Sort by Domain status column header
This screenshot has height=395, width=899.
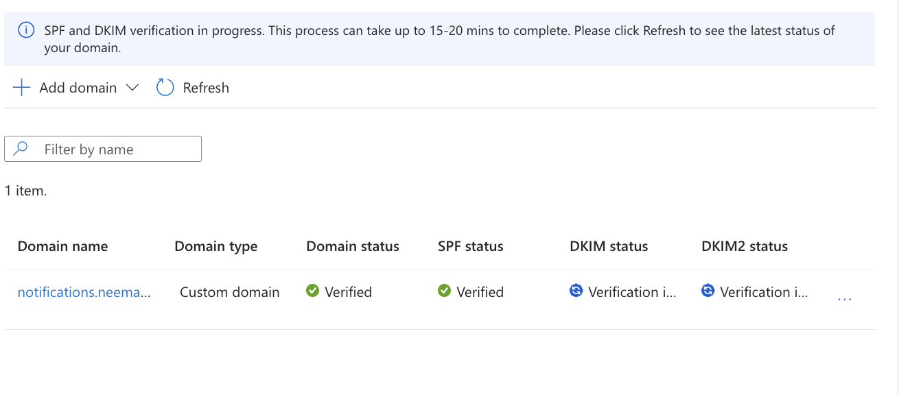click(x=353, y=246)
